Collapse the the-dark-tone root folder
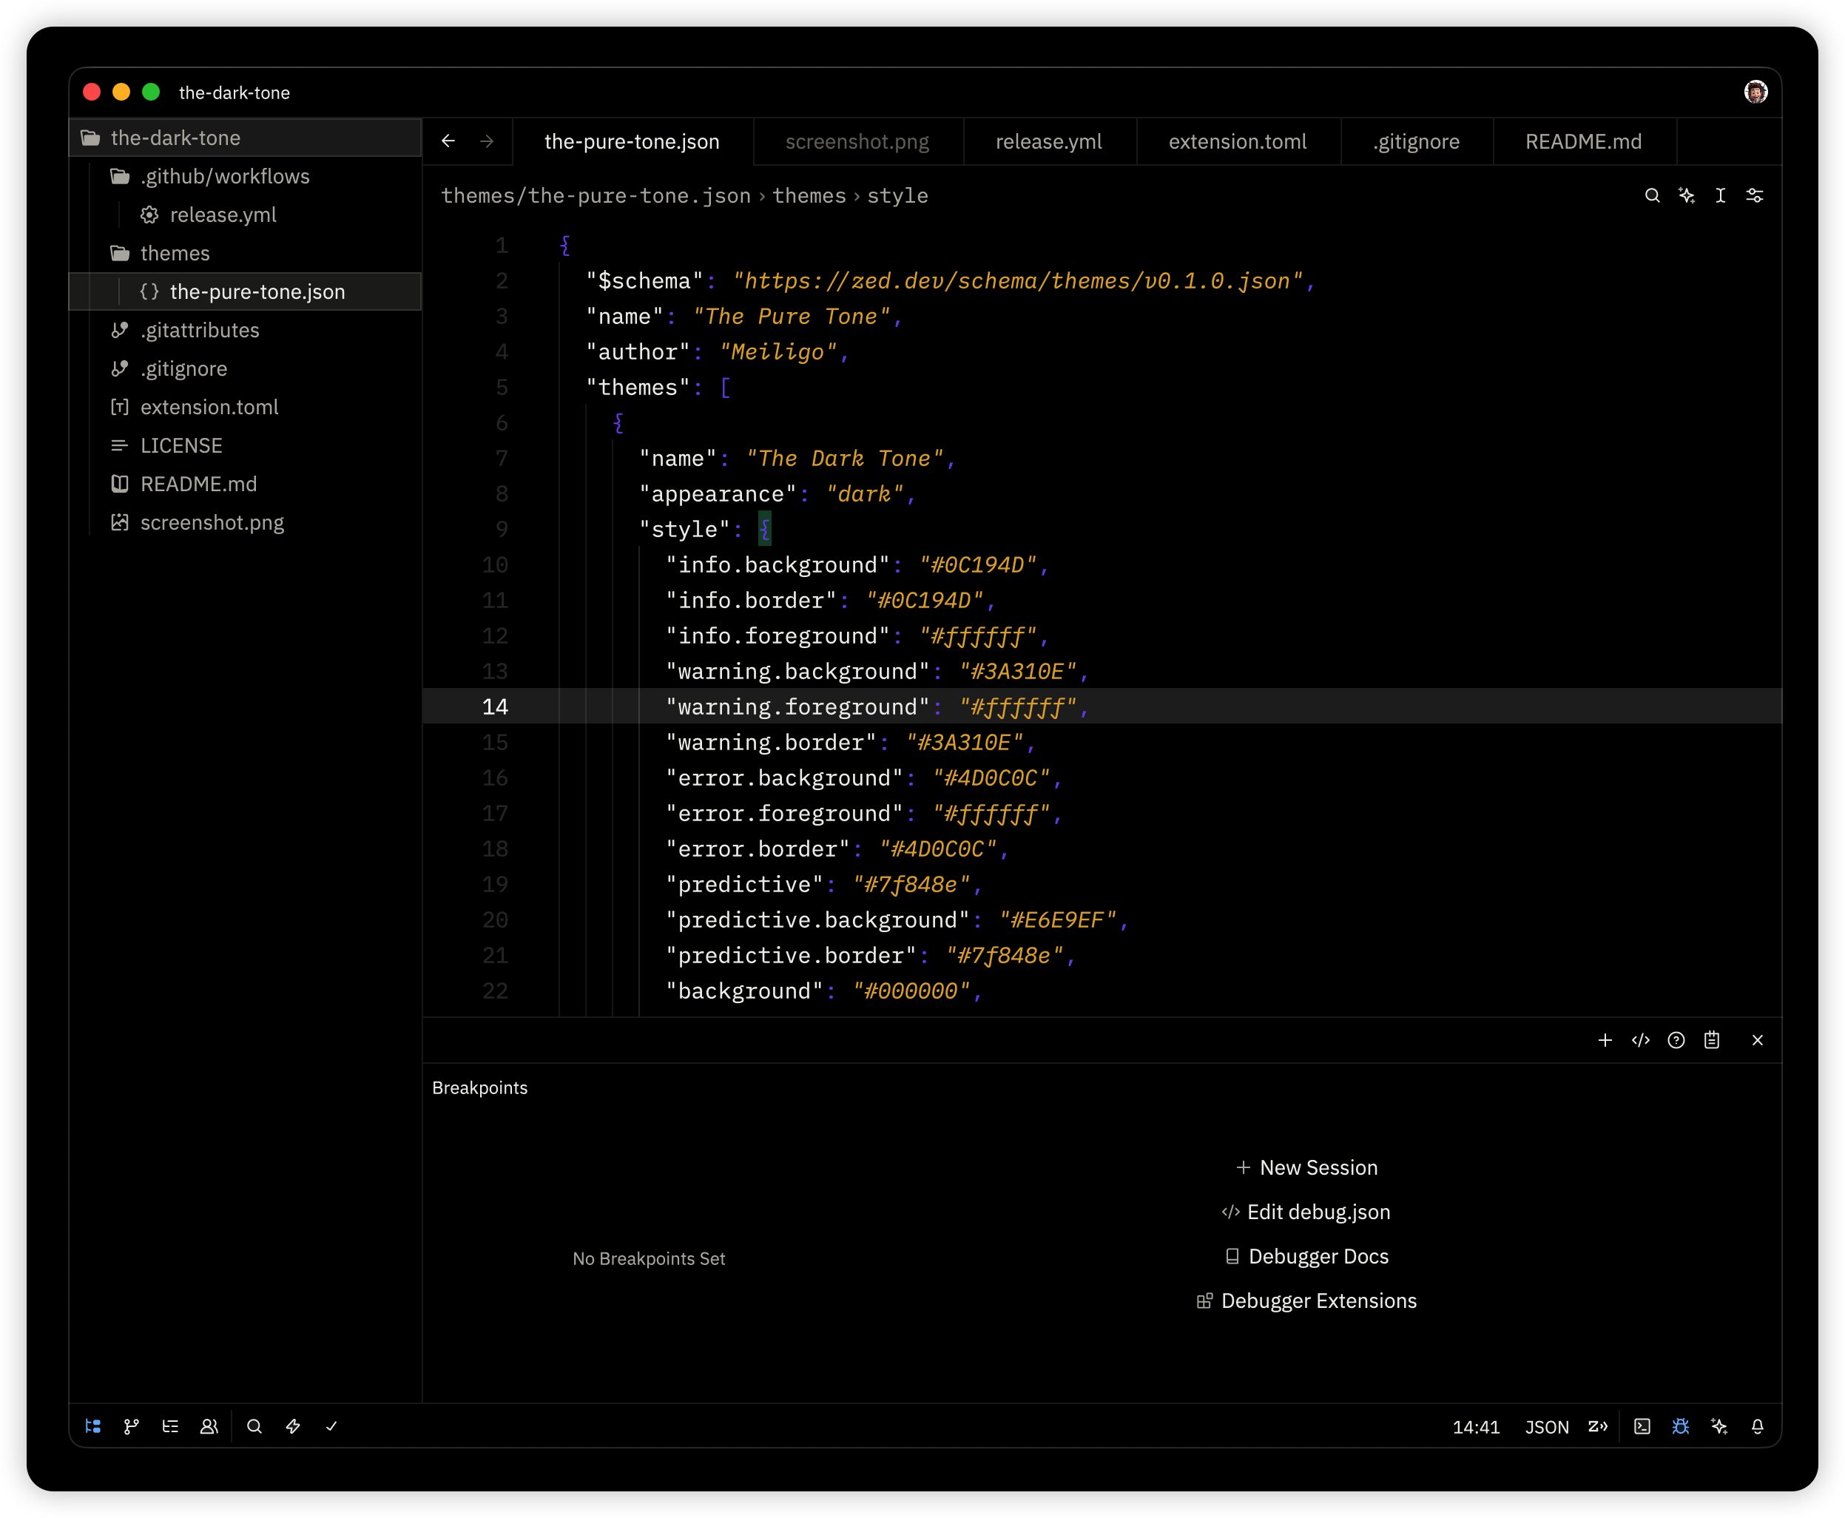 tap(245, 138)
